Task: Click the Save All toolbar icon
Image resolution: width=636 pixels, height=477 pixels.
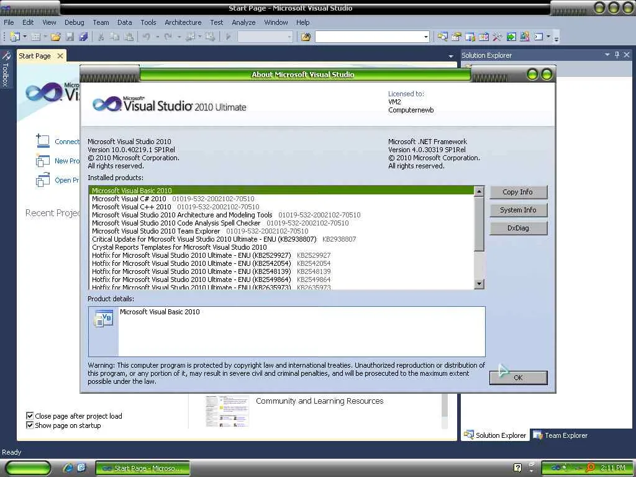Action: (84, 37)
